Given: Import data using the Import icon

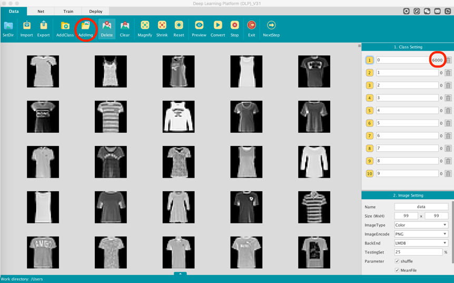Looking at the screenshot, I should [x=26, y=26].
